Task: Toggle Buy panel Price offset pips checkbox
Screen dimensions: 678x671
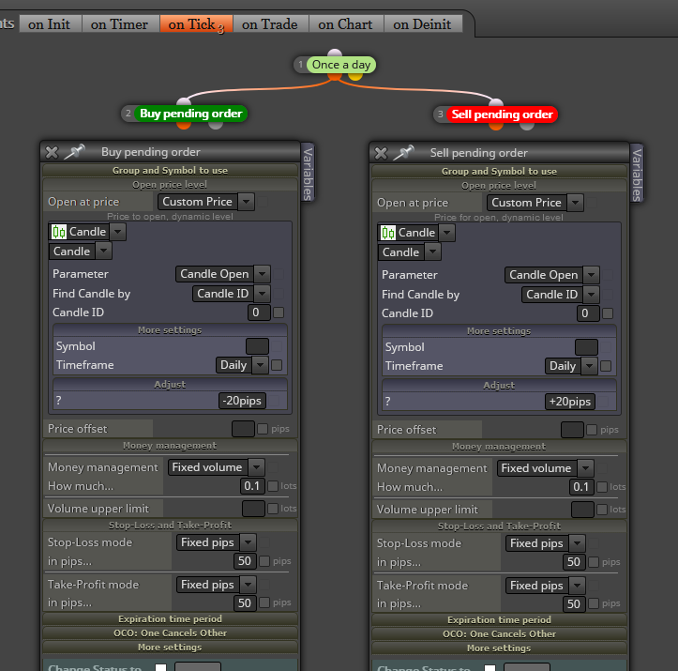Action: point(263,429)
